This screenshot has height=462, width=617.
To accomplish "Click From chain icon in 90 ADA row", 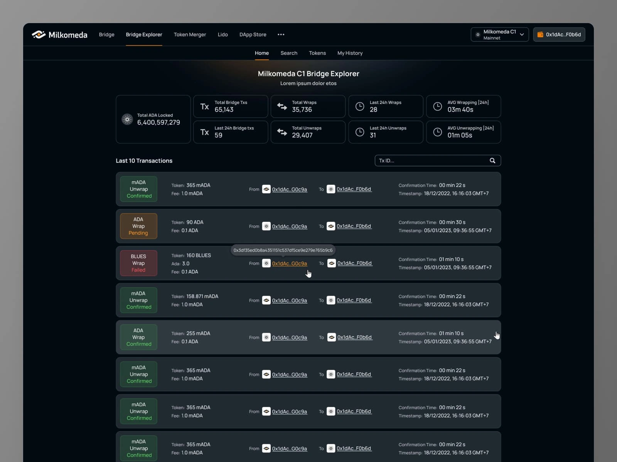I will pos(266,226).
